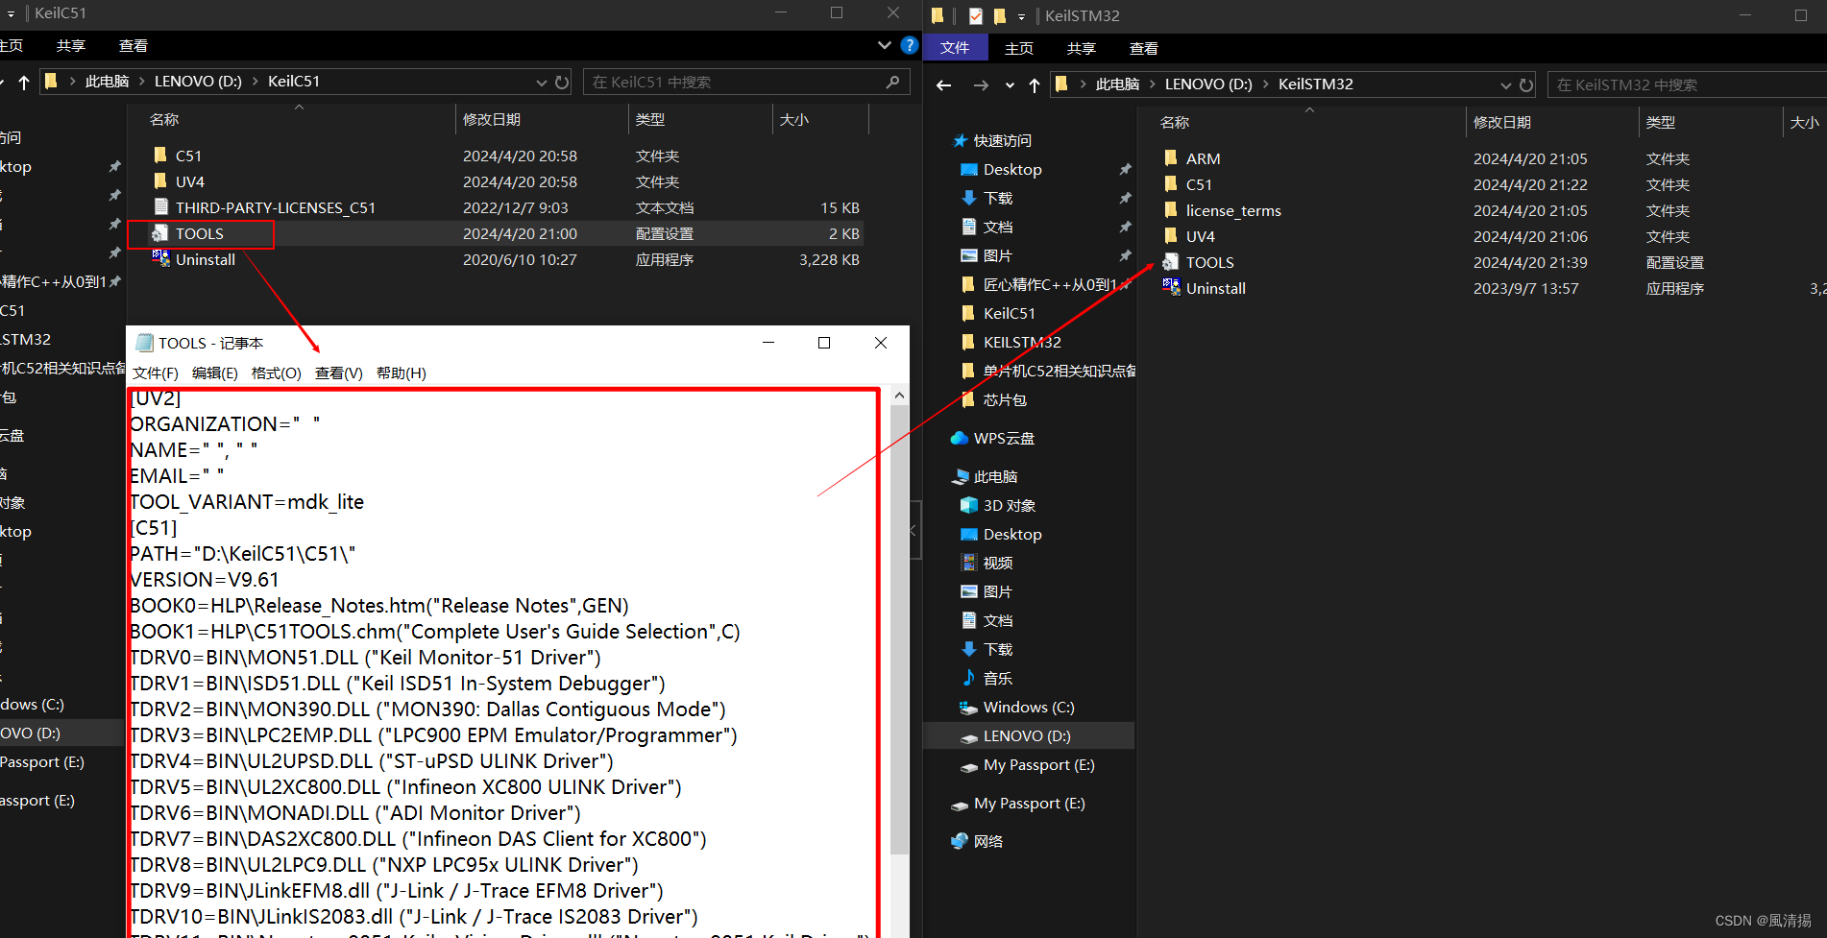This screenshot has height=938, width=1827.
Task: Click Notepad scrollbar up arrow
Action: point(899,396)
